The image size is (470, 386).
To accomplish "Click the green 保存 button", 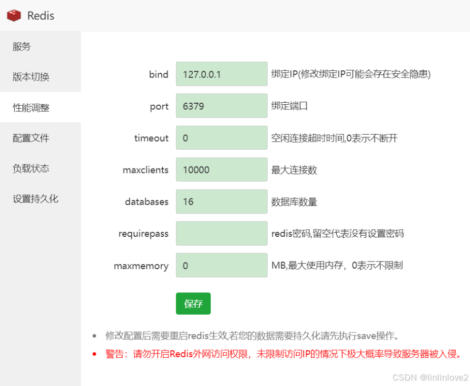I will pos(193,304).
